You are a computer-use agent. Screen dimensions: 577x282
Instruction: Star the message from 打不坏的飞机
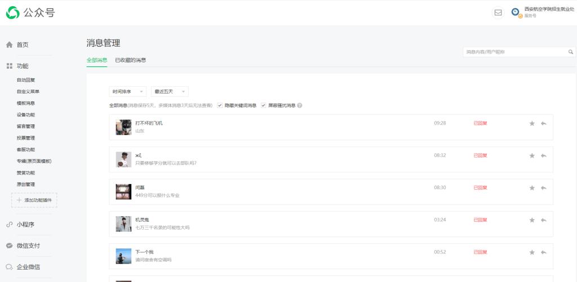coord(531,123)
